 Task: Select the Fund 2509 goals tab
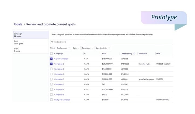click(x=31, y=42)
